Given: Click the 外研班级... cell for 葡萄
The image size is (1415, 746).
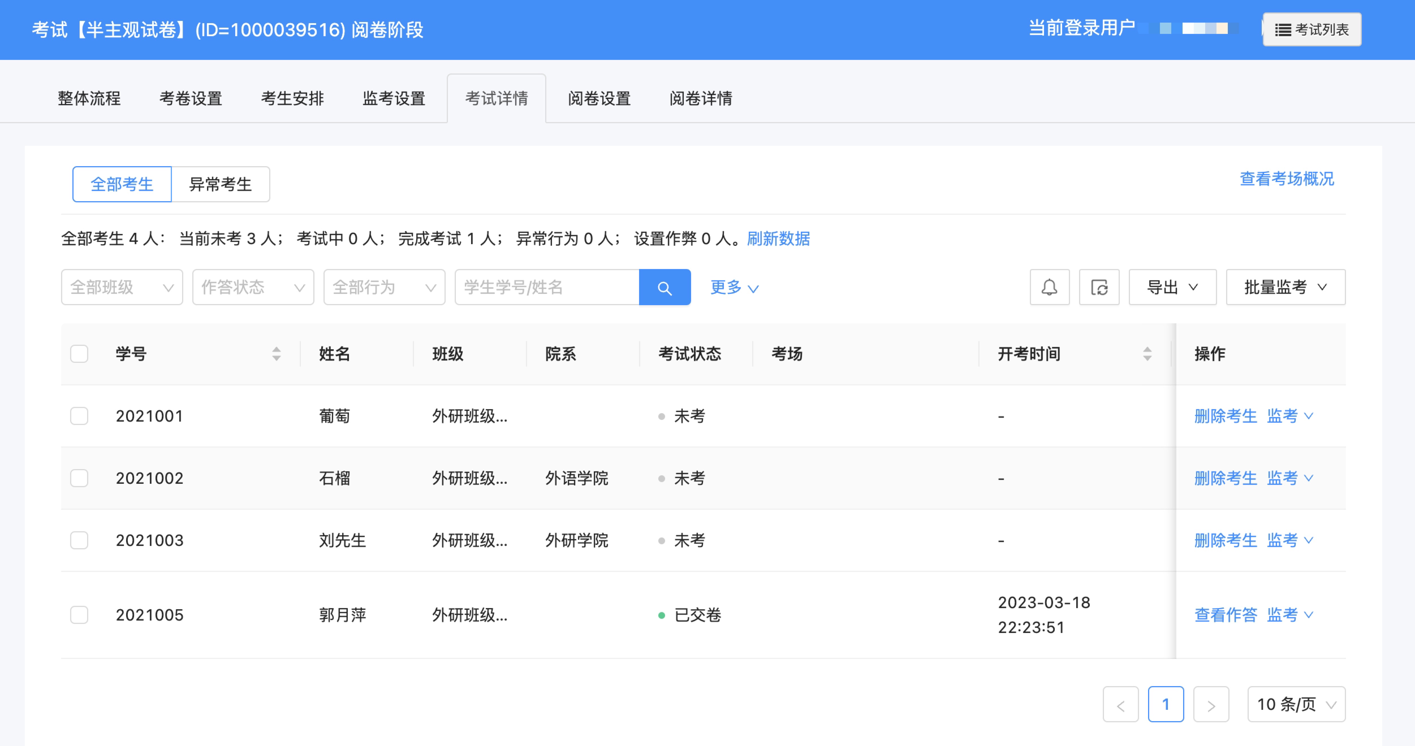Looking at the screenshot, I should 470,416.
